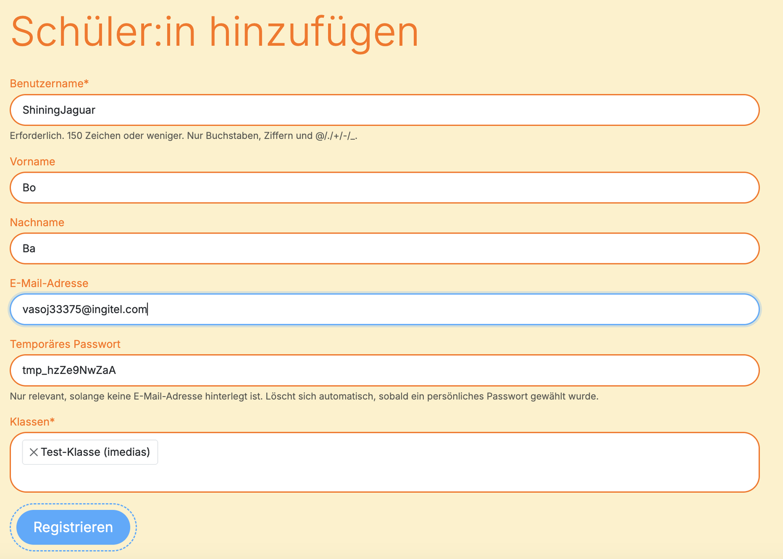Click into the Benutzername field containing ShiningJaguar

point(384,110)
